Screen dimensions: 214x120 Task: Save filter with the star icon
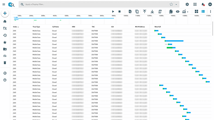[x=171, y=4]
